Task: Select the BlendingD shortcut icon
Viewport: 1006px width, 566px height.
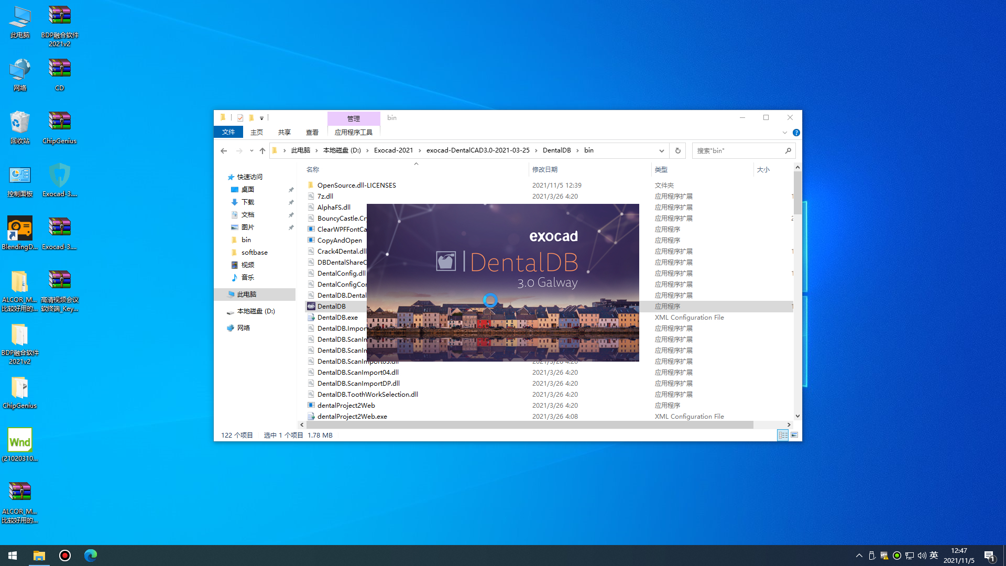Action: pyautogui.click(x=20, y=234)
